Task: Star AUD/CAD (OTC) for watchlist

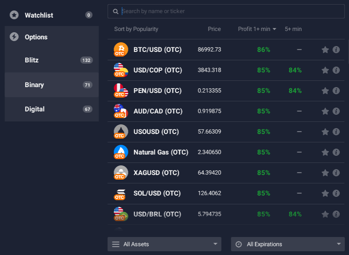Action: [325, 111]
